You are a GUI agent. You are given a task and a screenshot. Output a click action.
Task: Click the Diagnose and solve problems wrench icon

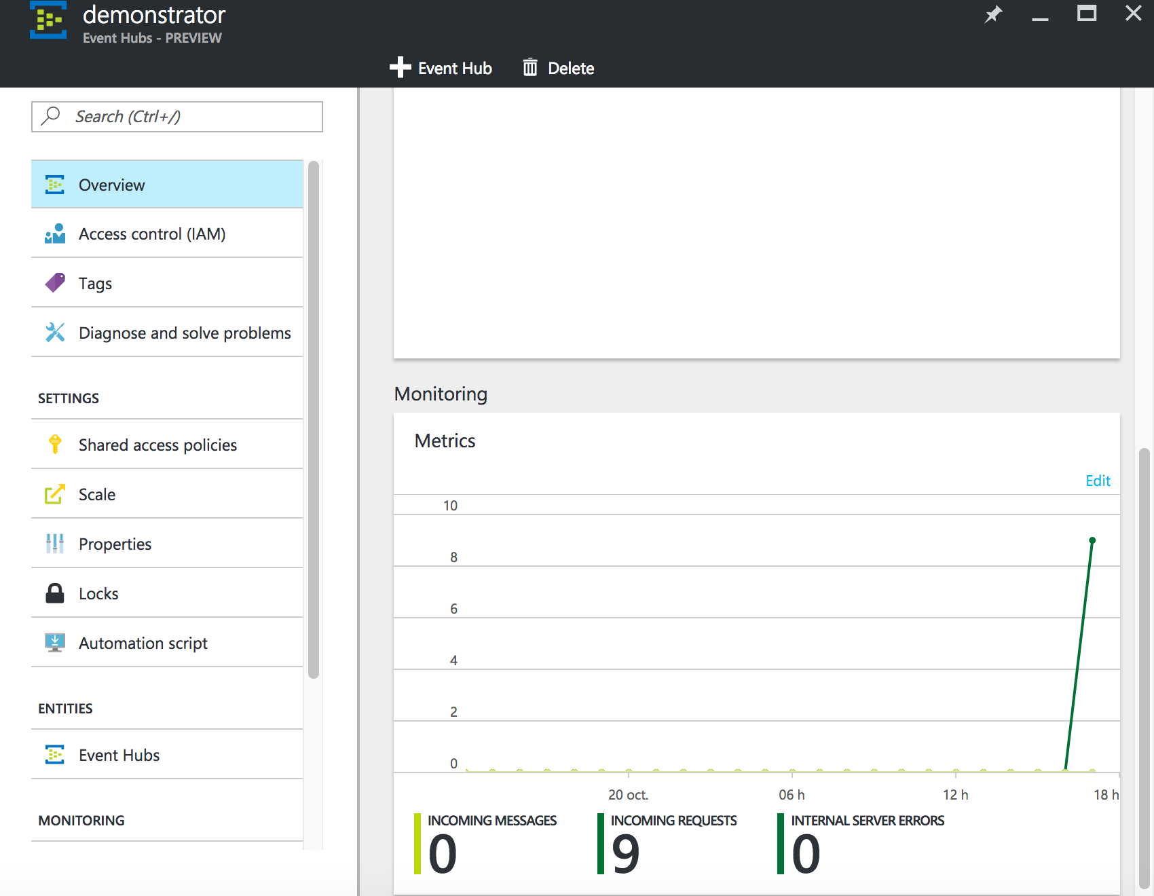pos(55,333)
